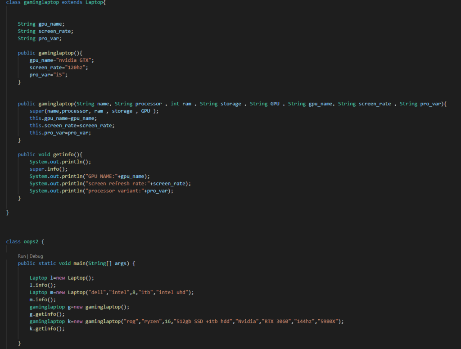The width and height of the screenshot is (461, 349).
Task: Click the 'String gpu_name;' field declaration
Action: 41,24
